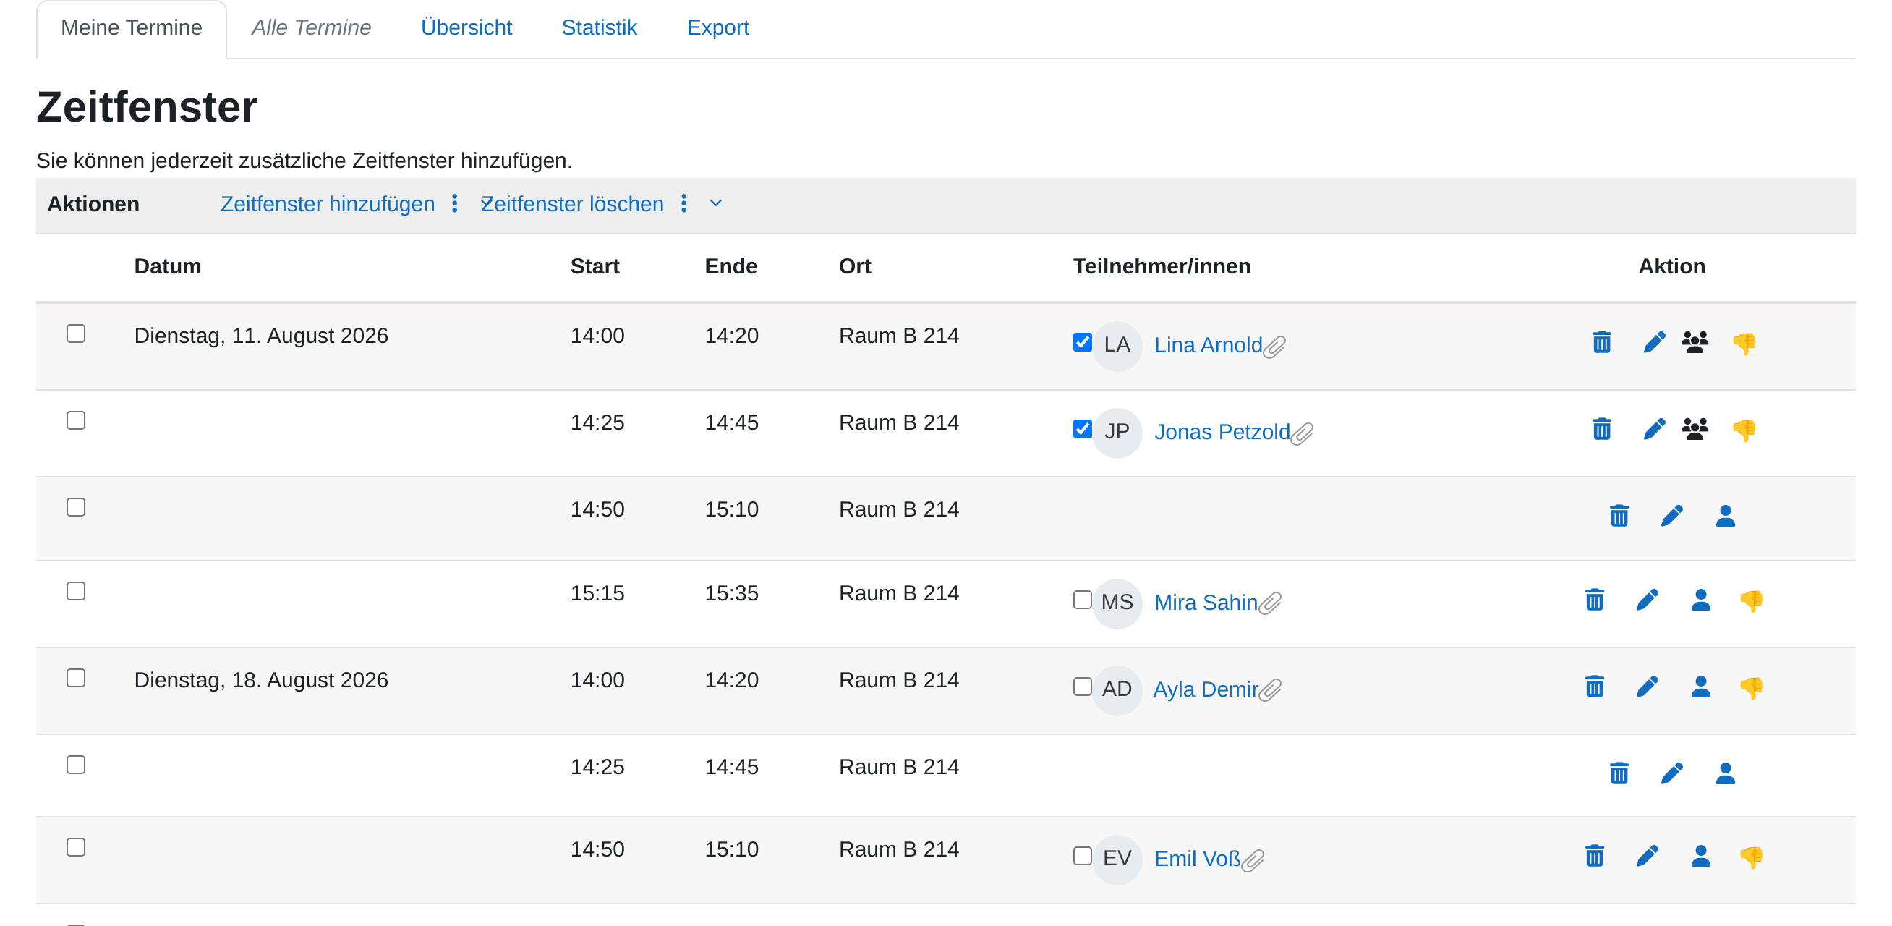The image size is (1892, 926).
Task: Delete the empty 14:25 slot on 18. August
Action: (1619, 773)
